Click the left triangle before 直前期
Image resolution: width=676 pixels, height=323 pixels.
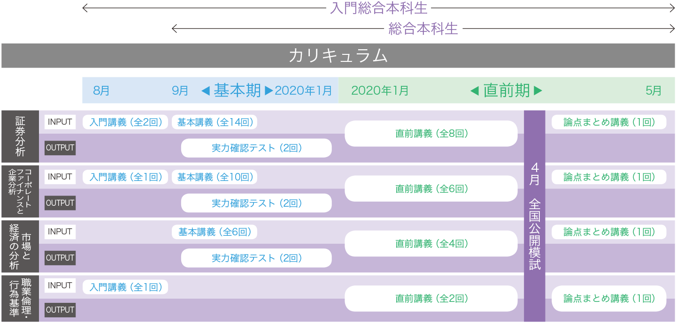tap(475, 90)
